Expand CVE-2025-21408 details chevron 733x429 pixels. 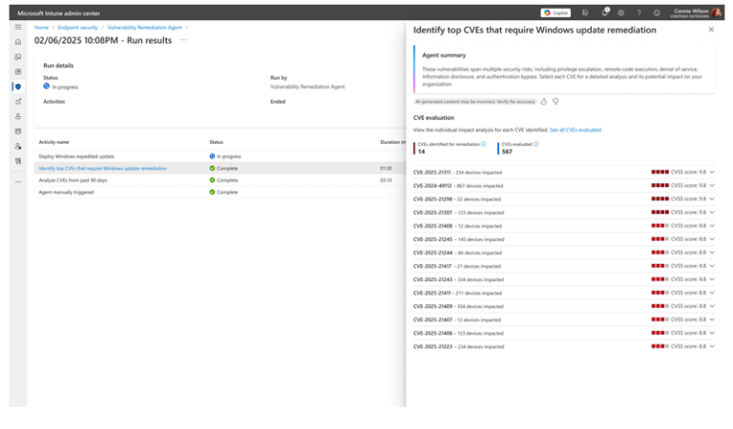click(x=712, y=226)
